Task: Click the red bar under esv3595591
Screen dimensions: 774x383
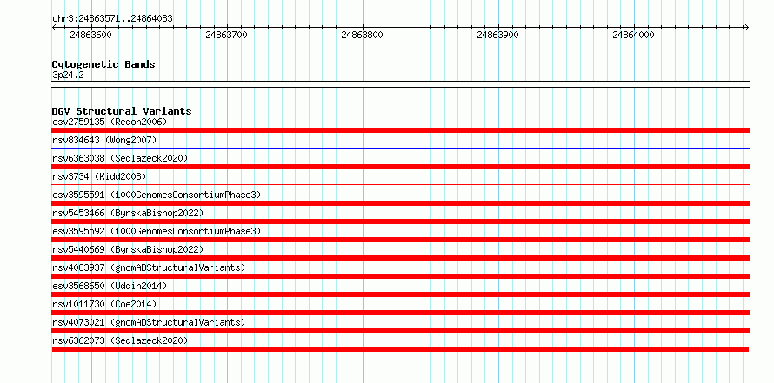Action: click(x=400, y=203)
